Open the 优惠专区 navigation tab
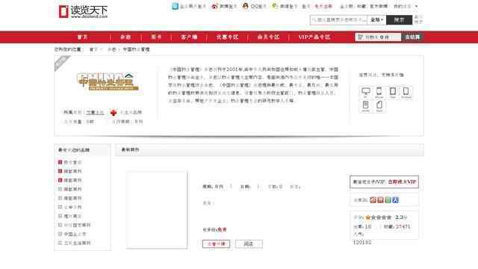This screenshot has height=269, width=478. (x=227, y=37)
